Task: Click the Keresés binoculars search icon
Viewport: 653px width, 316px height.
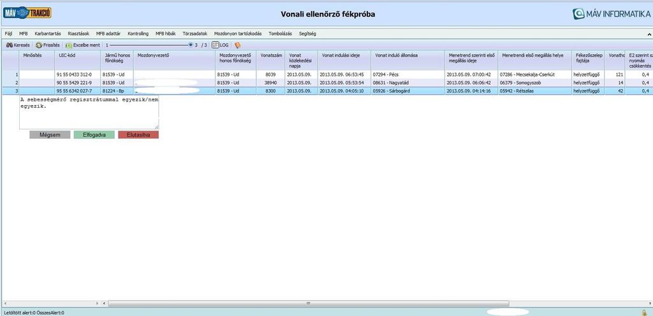Action: click(x=9, y=45)
